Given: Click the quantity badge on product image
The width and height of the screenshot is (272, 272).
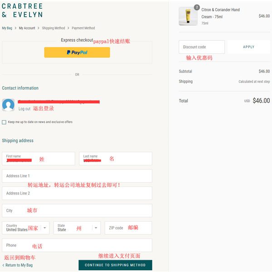Looking at the screenshot, I should point(197,7).
